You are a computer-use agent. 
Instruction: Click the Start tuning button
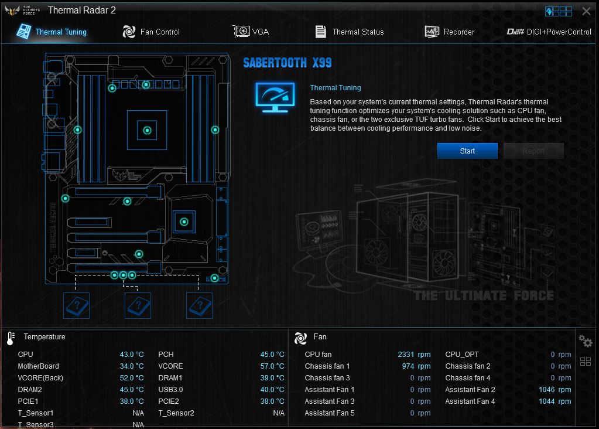467,151
